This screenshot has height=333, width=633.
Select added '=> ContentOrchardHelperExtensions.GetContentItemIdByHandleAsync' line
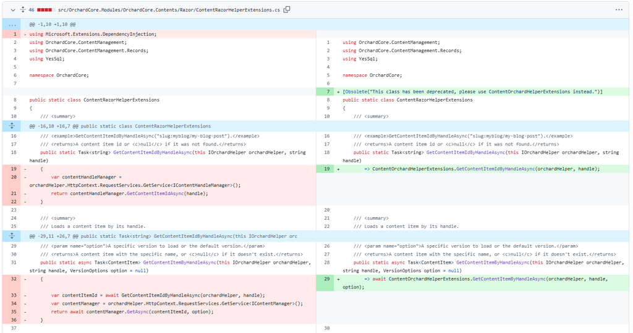(x=482, y=169)
